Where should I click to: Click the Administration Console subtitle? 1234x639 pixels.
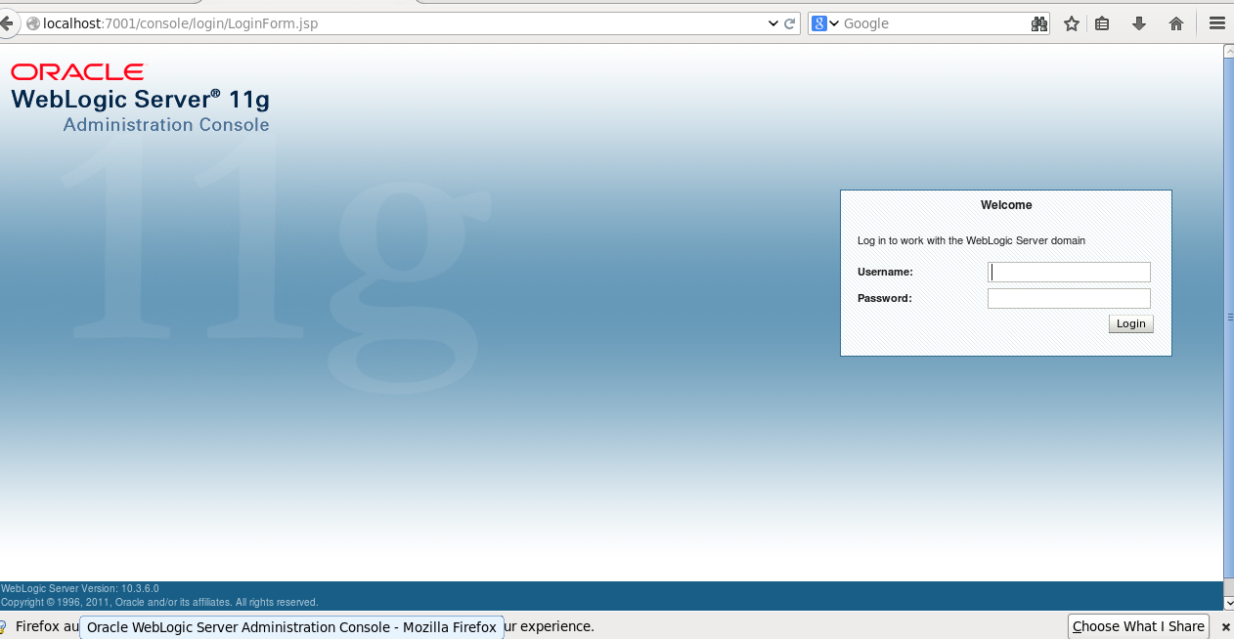[x=166, y=125]
